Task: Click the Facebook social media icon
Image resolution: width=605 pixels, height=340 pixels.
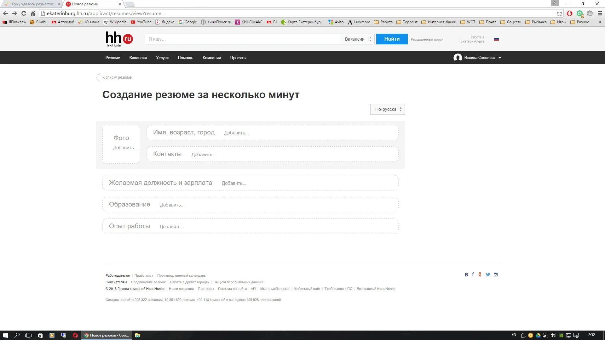Action: [x=473, y=274]
